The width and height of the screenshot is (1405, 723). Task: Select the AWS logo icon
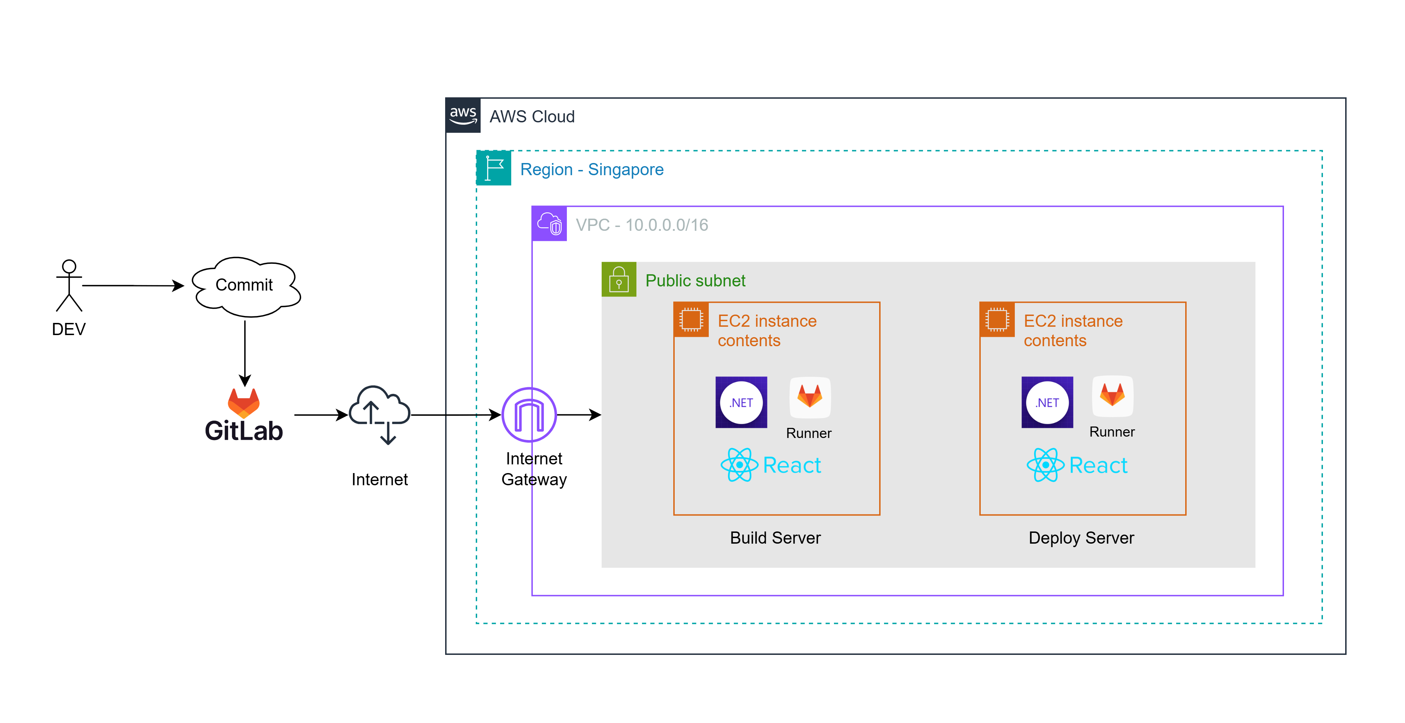click(463, 116)
